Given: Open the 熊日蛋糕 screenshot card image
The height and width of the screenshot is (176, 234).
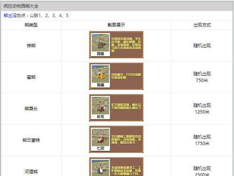Looking at the screenshot, I should 116,139.
